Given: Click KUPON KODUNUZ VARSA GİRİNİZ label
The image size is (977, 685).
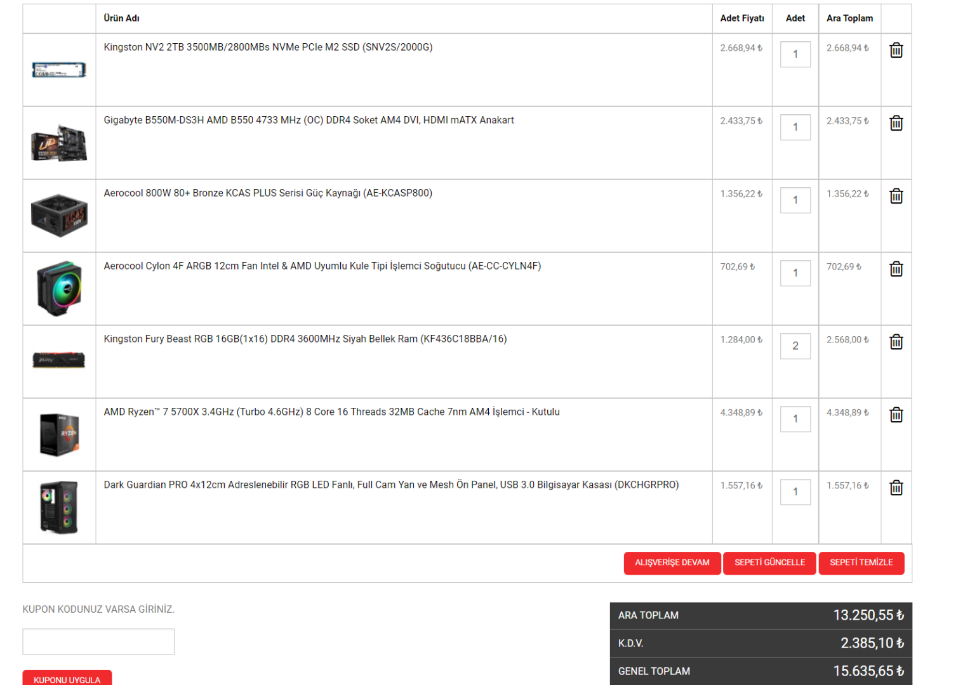Looking at the screenshot, I should click(x=98, y=610).
